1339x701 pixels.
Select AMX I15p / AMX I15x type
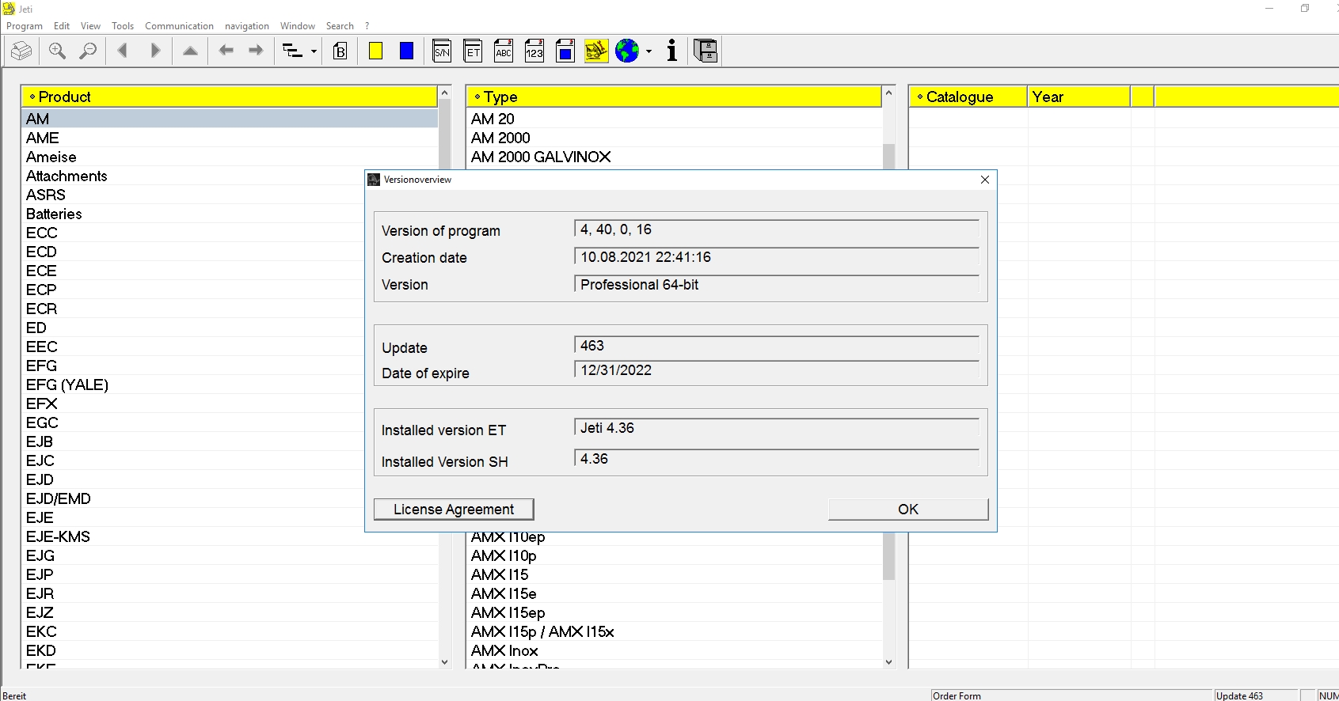point(674,631)
